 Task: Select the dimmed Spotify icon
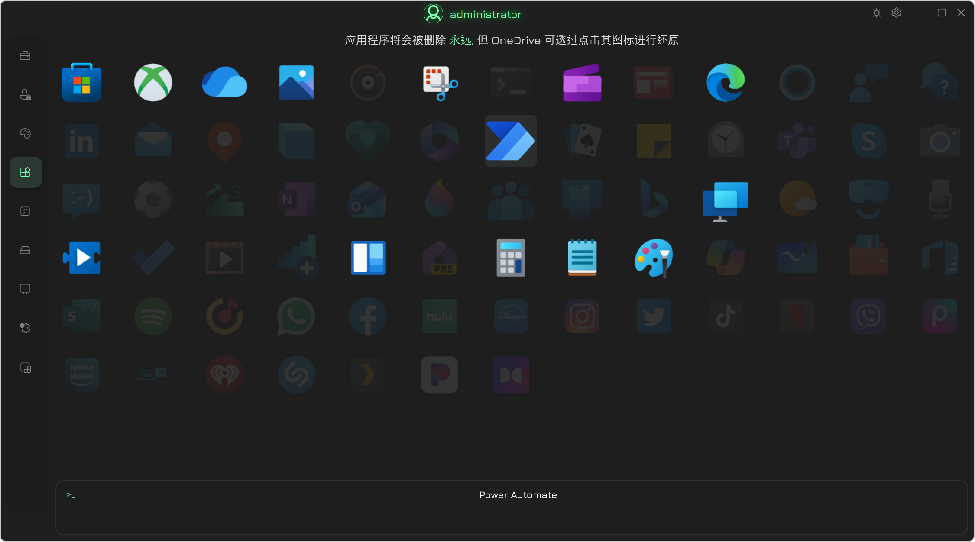tap(153, 316)
